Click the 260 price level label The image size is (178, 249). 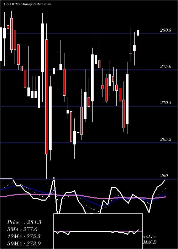click(x=164, y=175)
